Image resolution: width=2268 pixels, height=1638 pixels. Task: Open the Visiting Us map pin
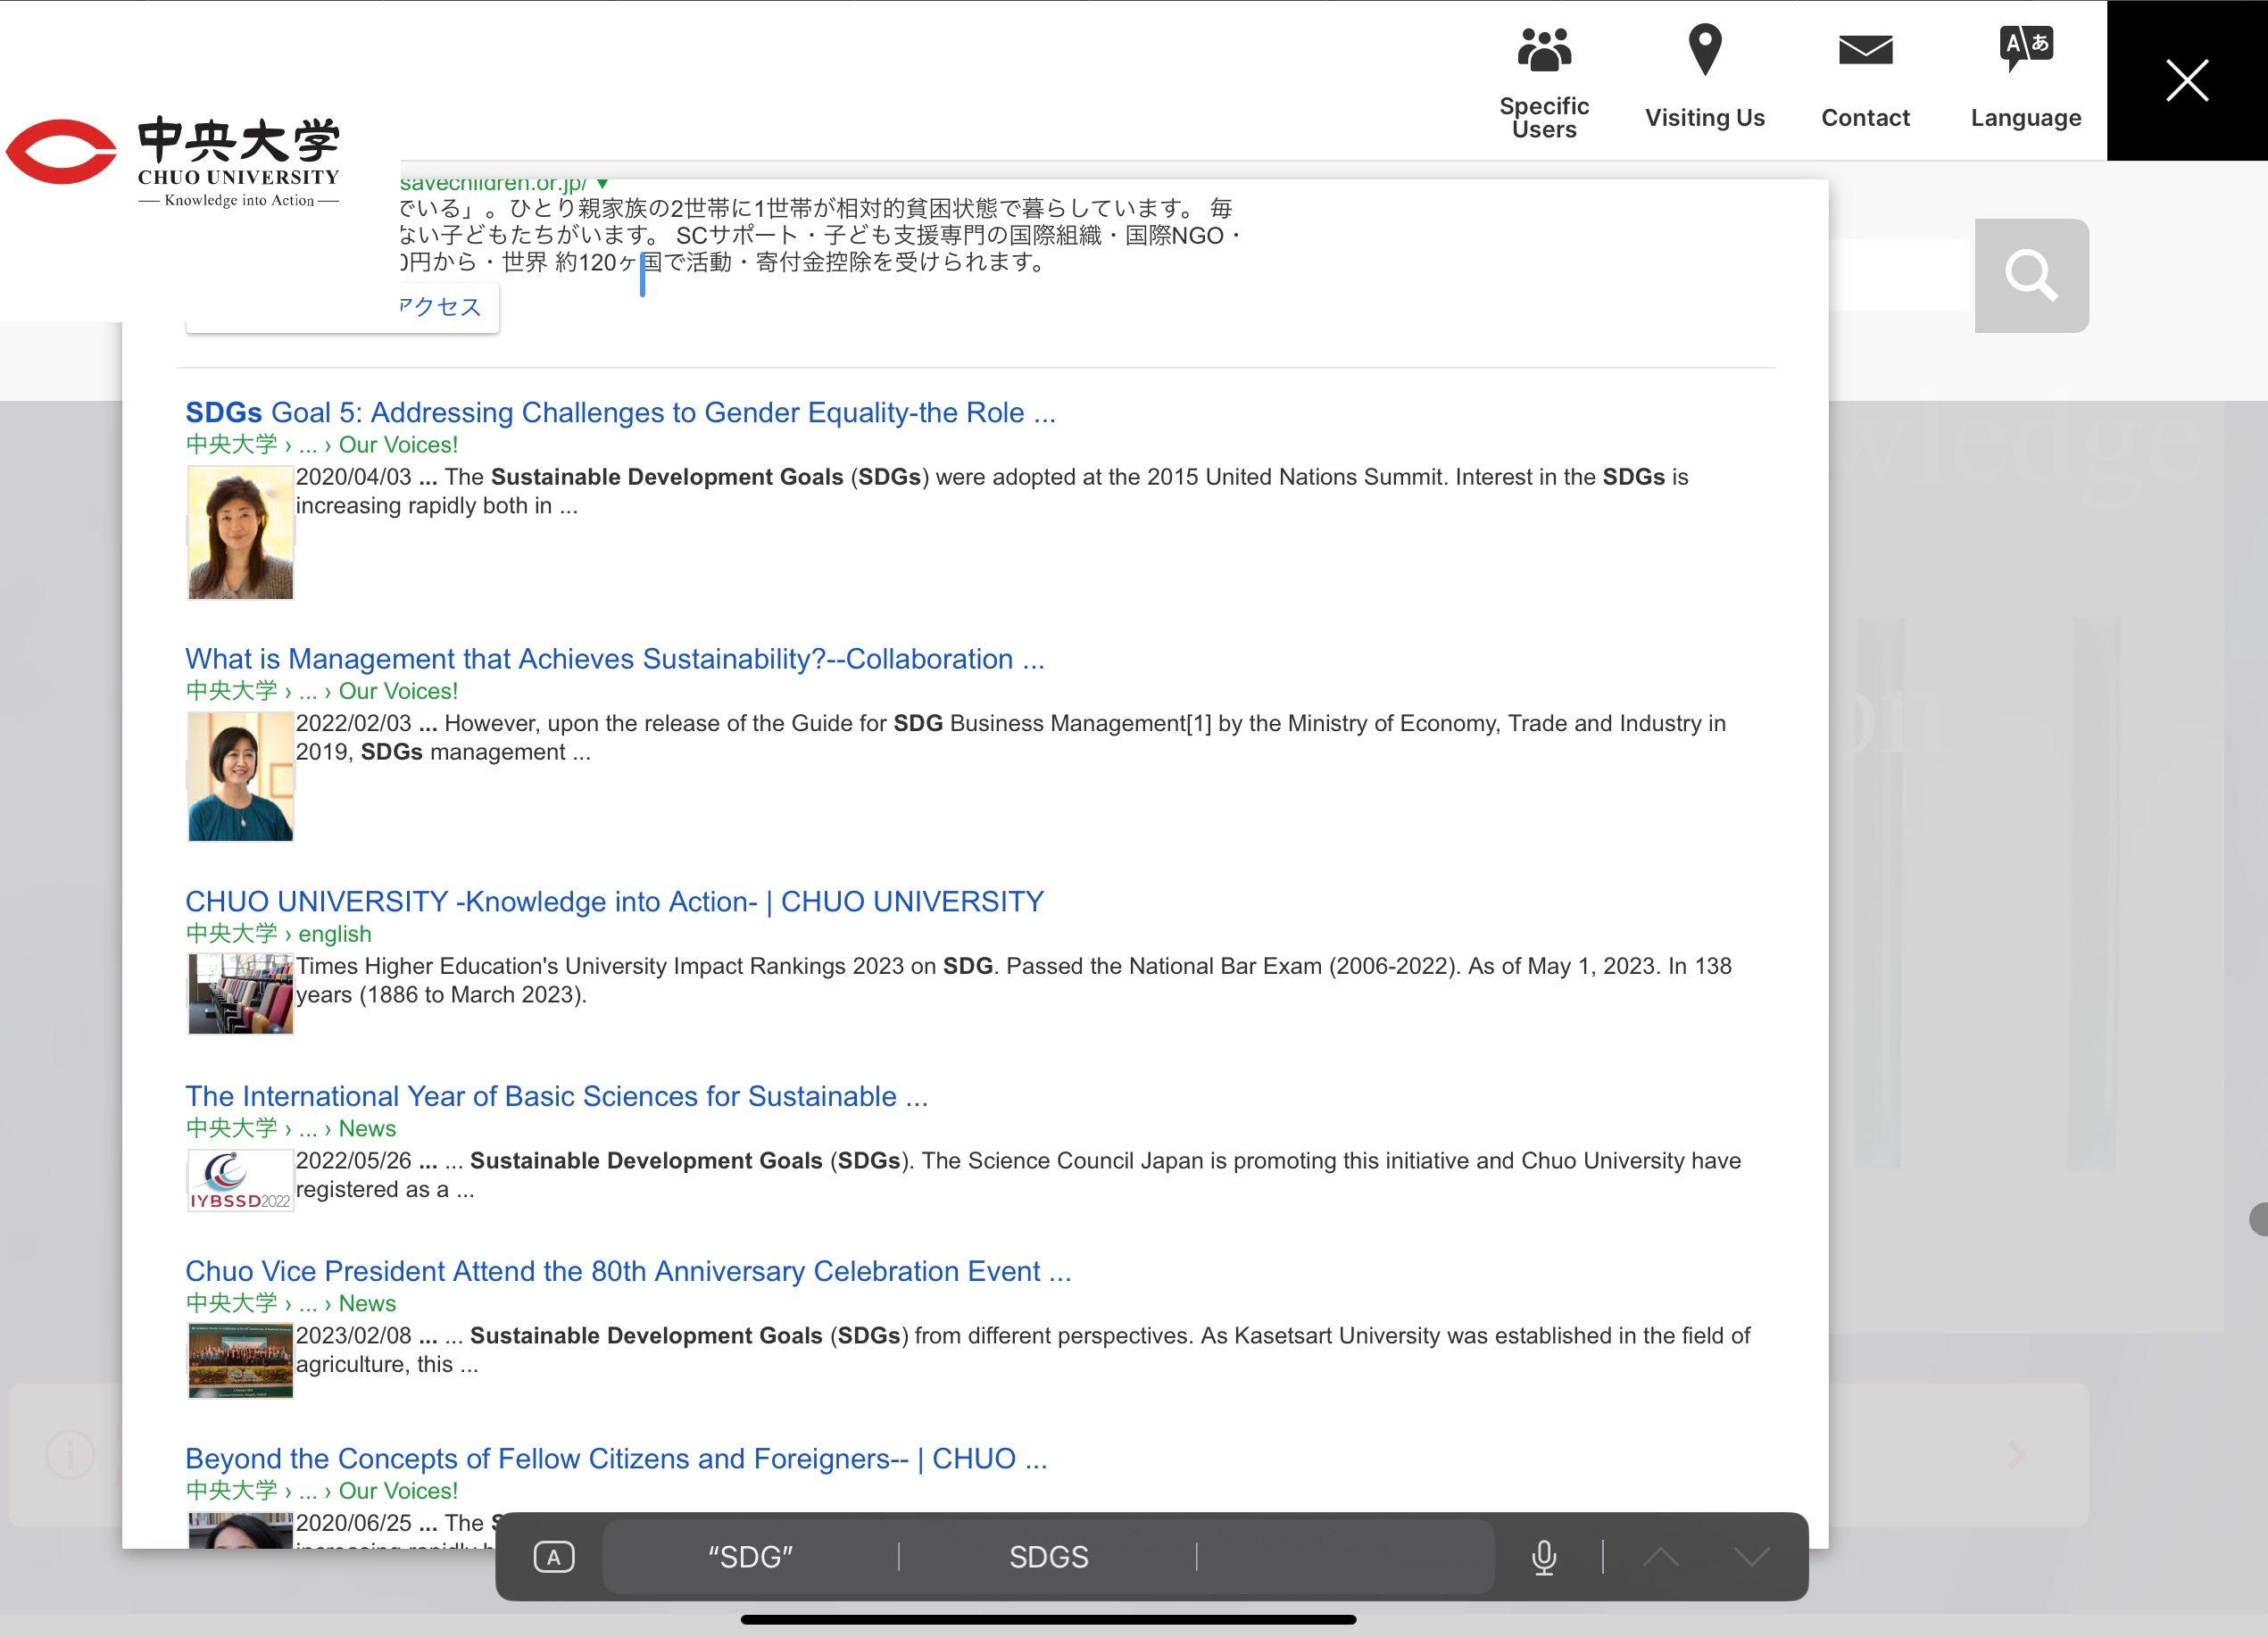(x=1705, y=50)
